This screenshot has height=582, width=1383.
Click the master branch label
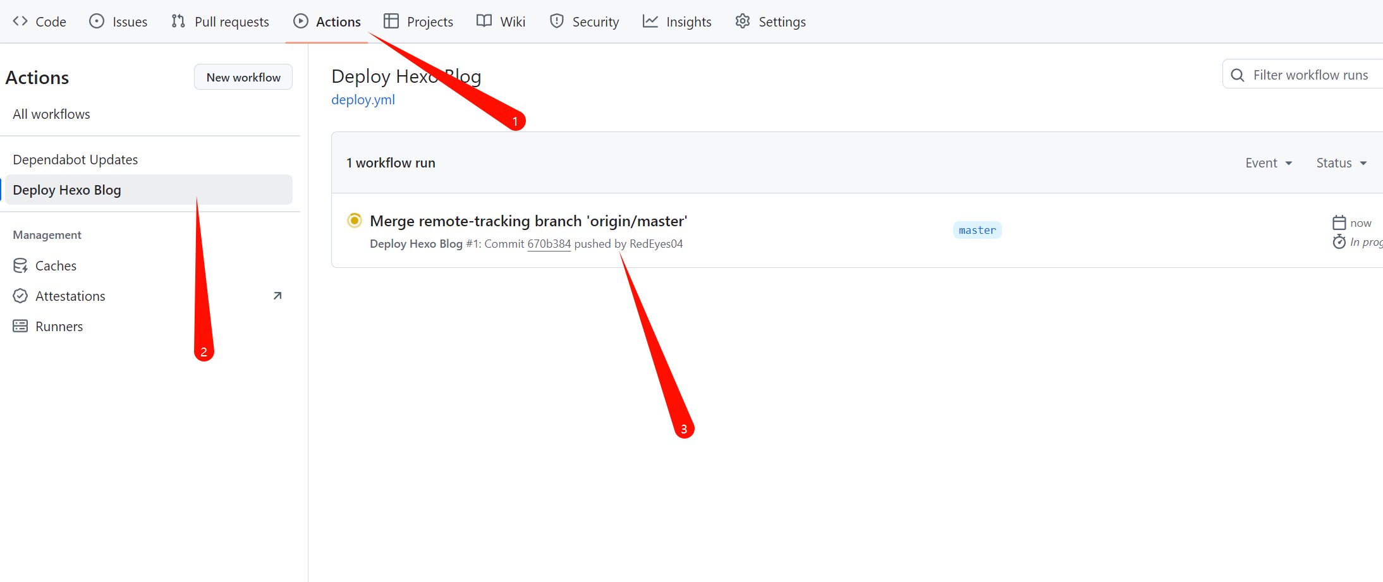coord(977,230)
